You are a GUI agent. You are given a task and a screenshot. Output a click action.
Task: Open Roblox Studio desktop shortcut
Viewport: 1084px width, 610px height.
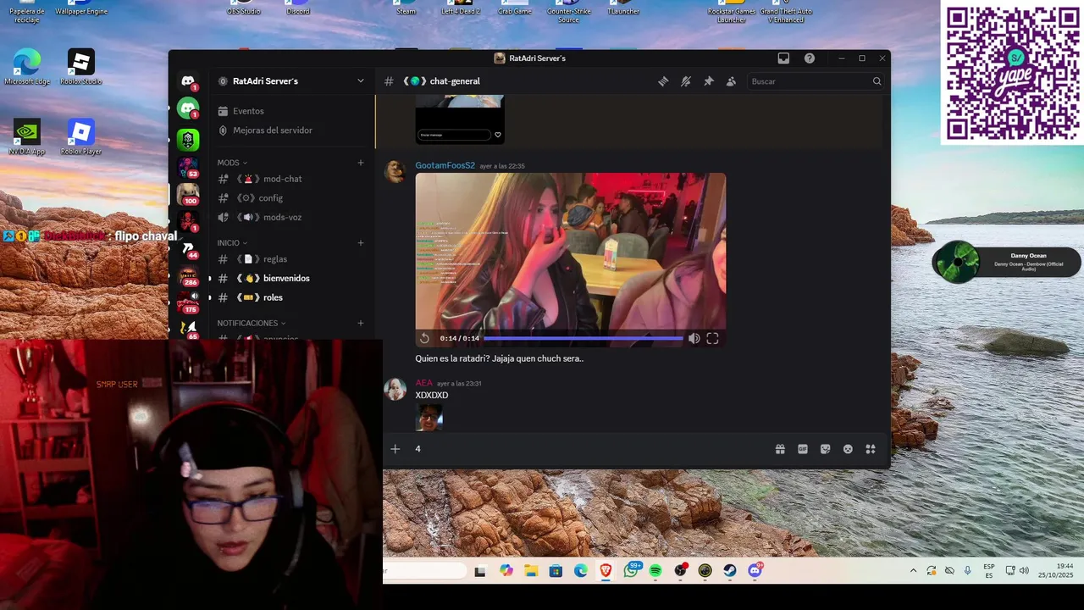click(81, 67)
